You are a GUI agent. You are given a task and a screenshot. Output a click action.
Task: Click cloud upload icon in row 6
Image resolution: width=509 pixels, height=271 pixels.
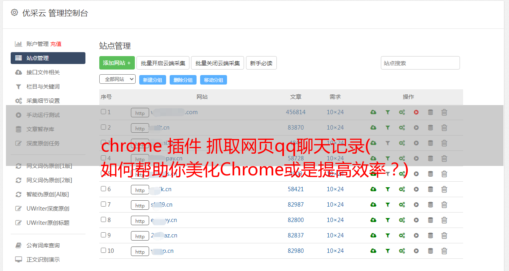click(373, 189)
